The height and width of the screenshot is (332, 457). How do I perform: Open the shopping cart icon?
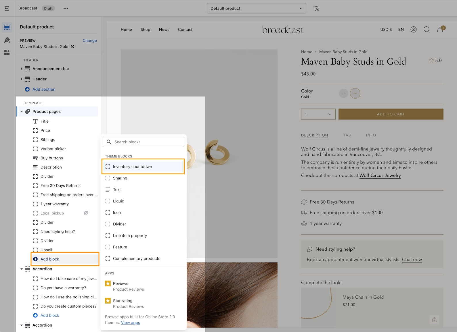pos(440,30)
